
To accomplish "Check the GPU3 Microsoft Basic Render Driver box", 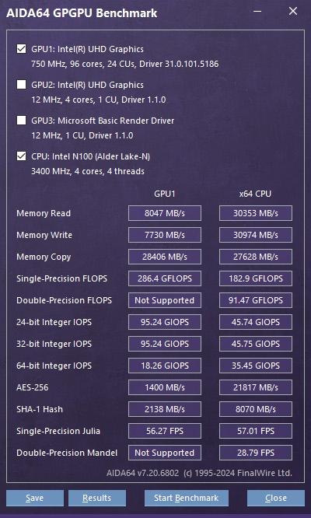I will (x=22, y=121).
